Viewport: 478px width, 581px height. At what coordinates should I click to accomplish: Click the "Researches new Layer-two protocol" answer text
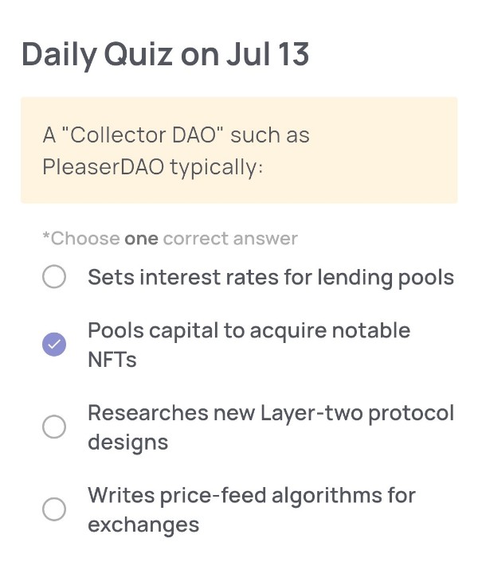(x=271, y=413)
